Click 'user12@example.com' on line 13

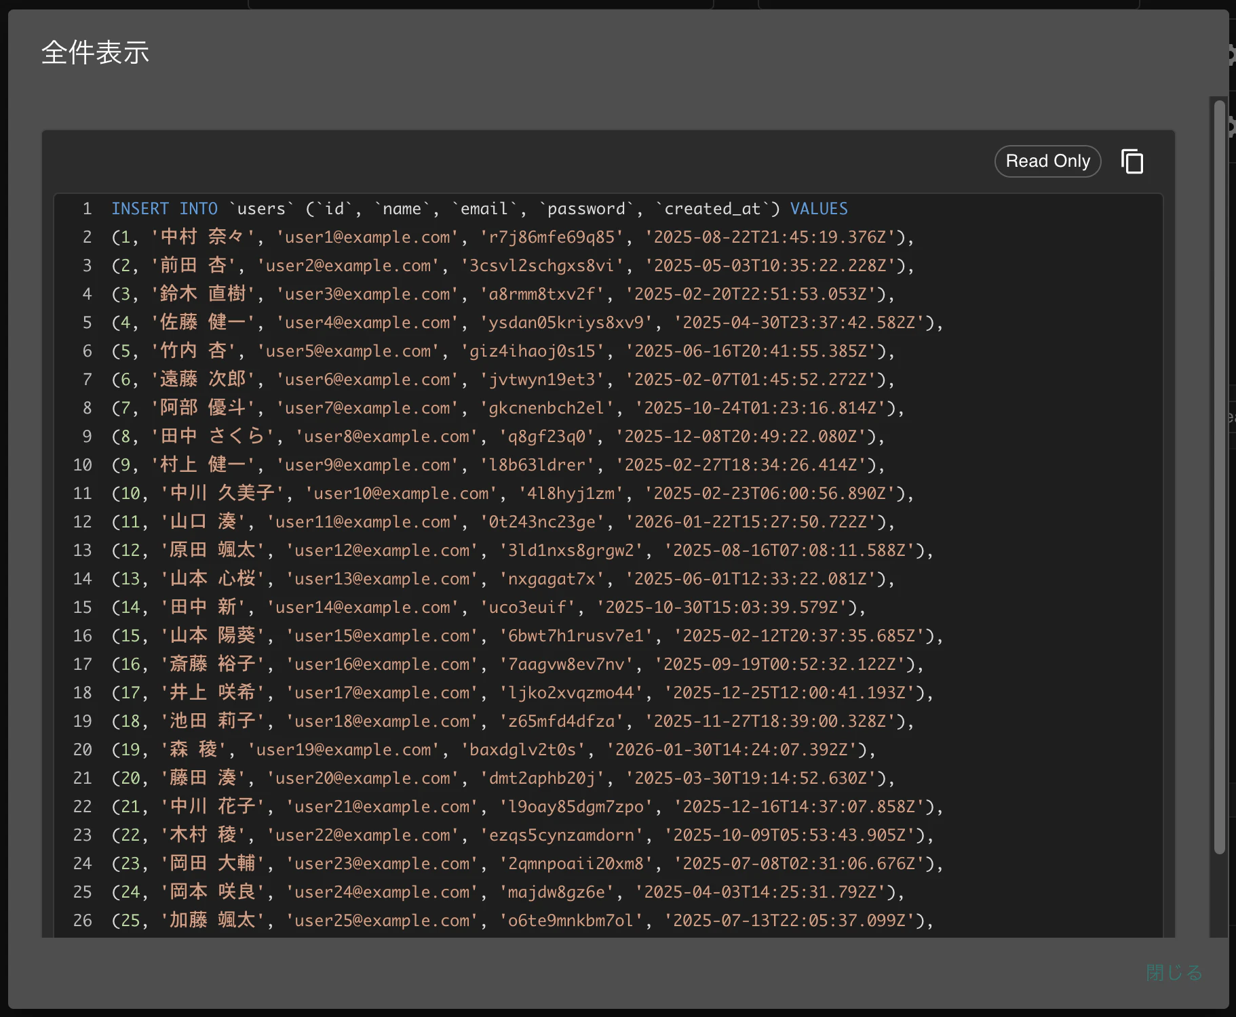tap(381, 551)
